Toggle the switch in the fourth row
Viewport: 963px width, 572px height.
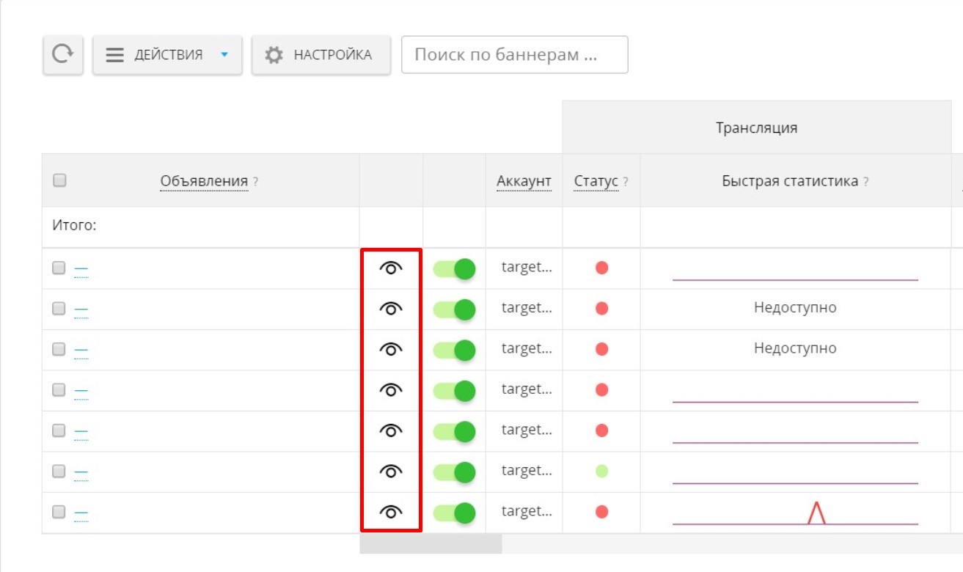[454, 391]
